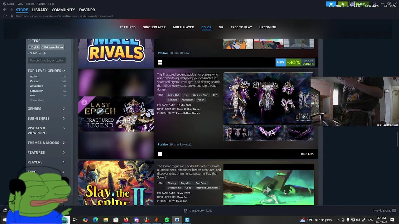
Task: Search for a tag or option
Action: pos(47,60)
